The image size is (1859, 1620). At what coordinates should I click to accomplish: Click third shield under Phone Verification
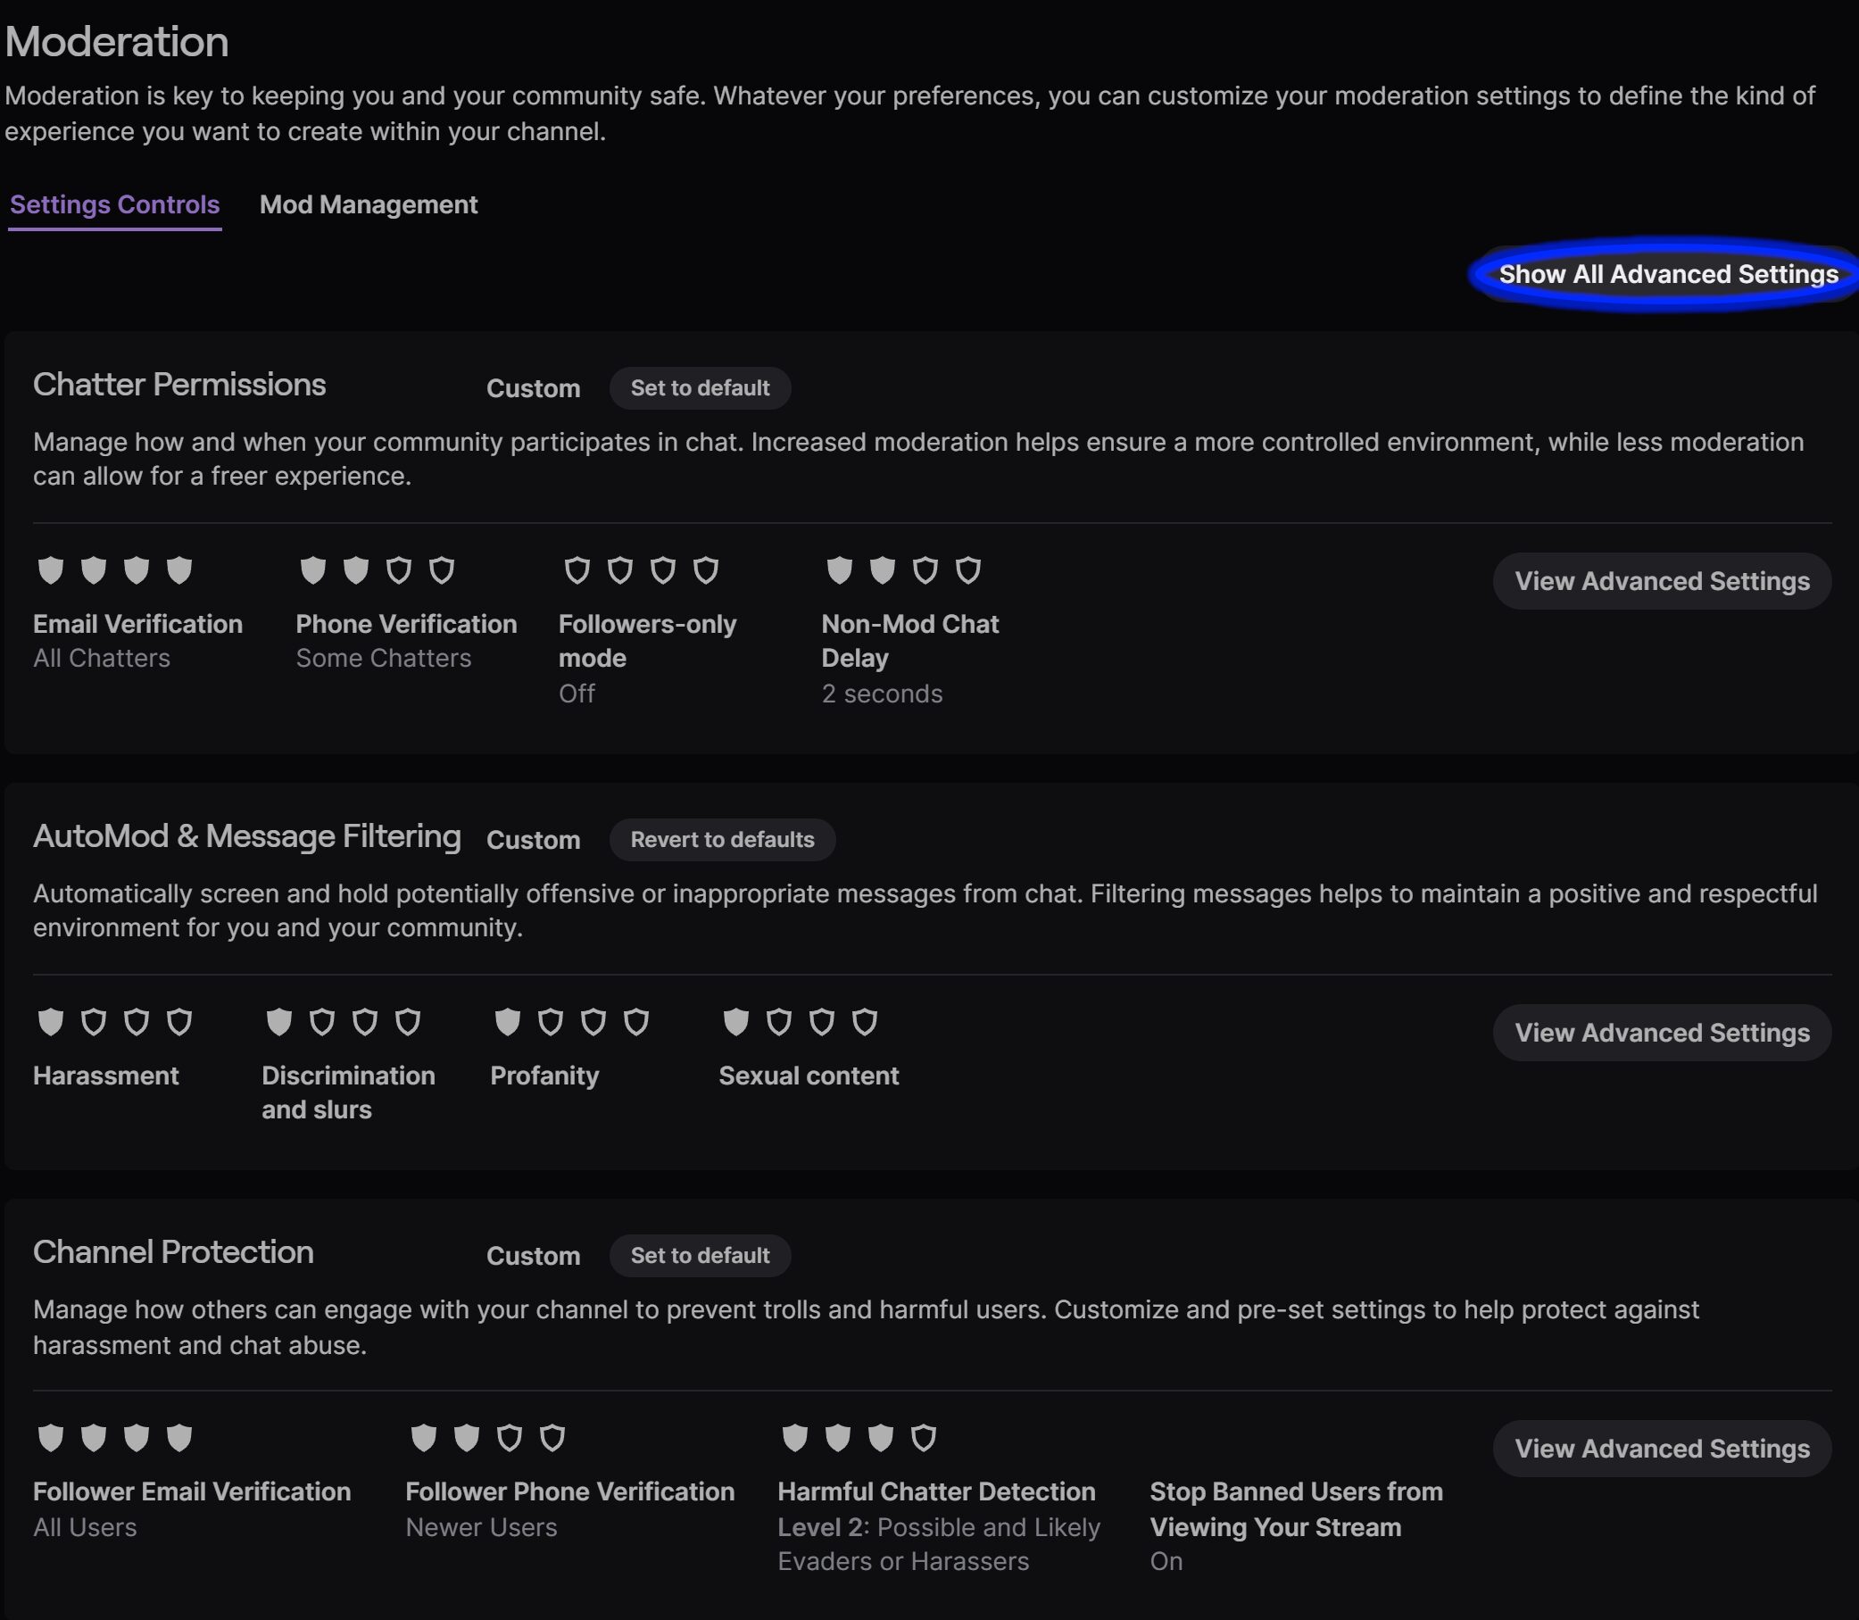[399, 570]
